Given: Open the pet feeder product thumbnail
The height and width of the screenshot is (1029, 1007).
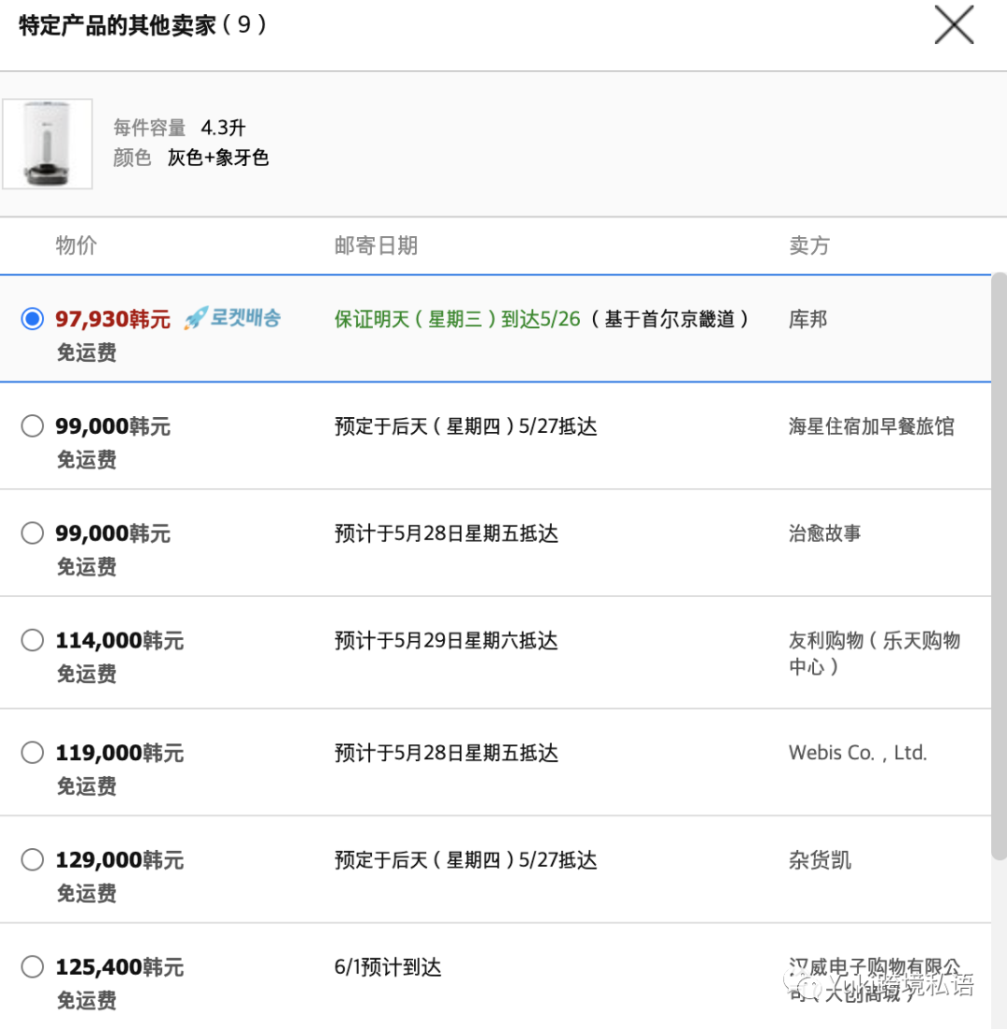Looking at the screenshot, I should pyautogui.click(x=48, y=144).
